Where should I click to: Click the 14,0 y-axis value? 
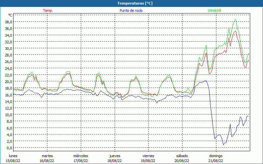pyautogui.click(x=9, y=101)
